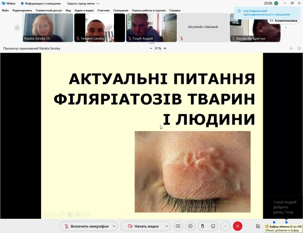
Task: Click the annotate icon right of zoom bar
Action: pos(291,48)
